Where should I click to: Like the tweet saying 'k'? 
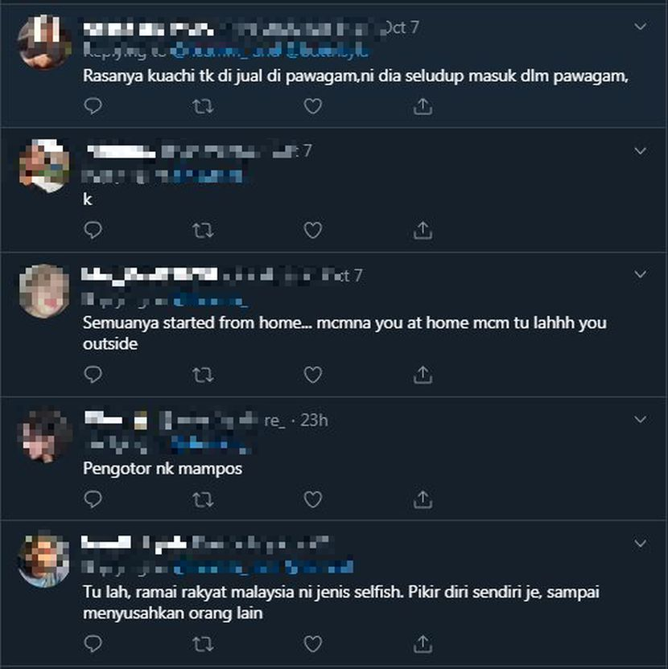(x=312, y=230)
